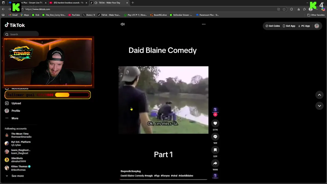Click the PC App download button
327x184 pixels.
click(304, 26)
